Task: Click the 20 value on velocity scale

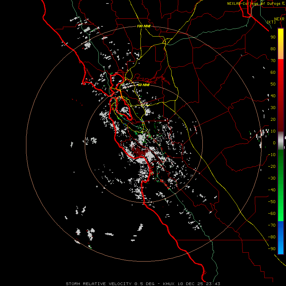Action: [x=273, y=119]
